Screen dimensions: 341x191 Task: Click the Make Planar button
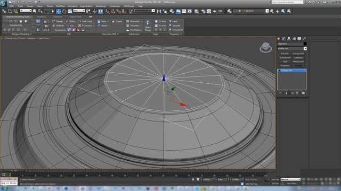[148, 25]
